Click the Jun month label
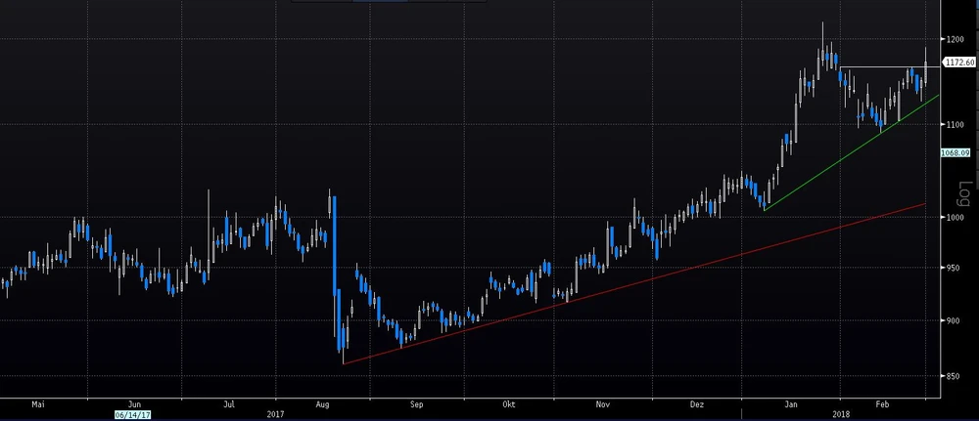Viewport: 979px width, 421px height. click(135, 404)
